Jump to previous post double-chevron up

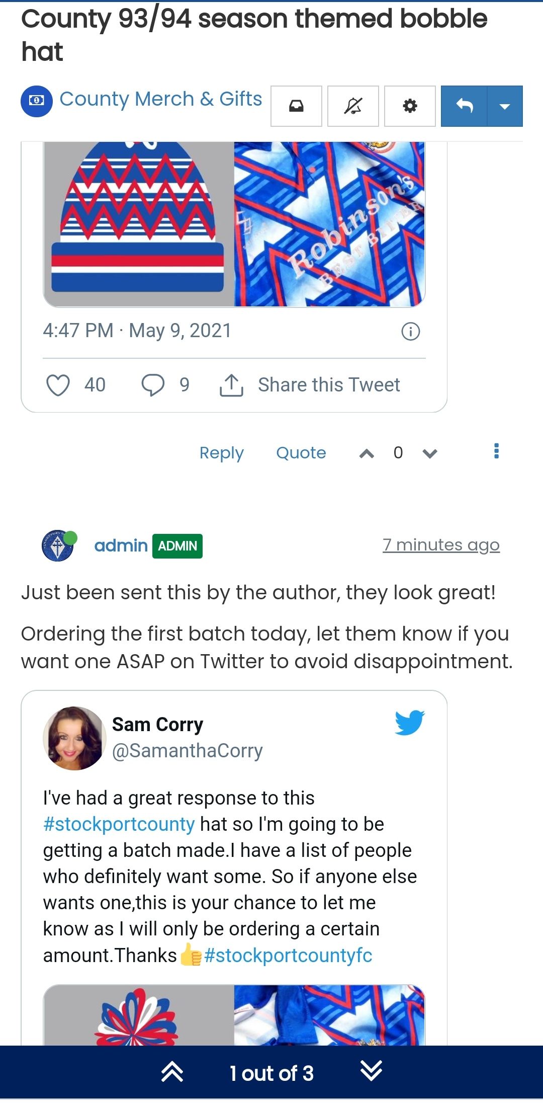(172, 1073)
